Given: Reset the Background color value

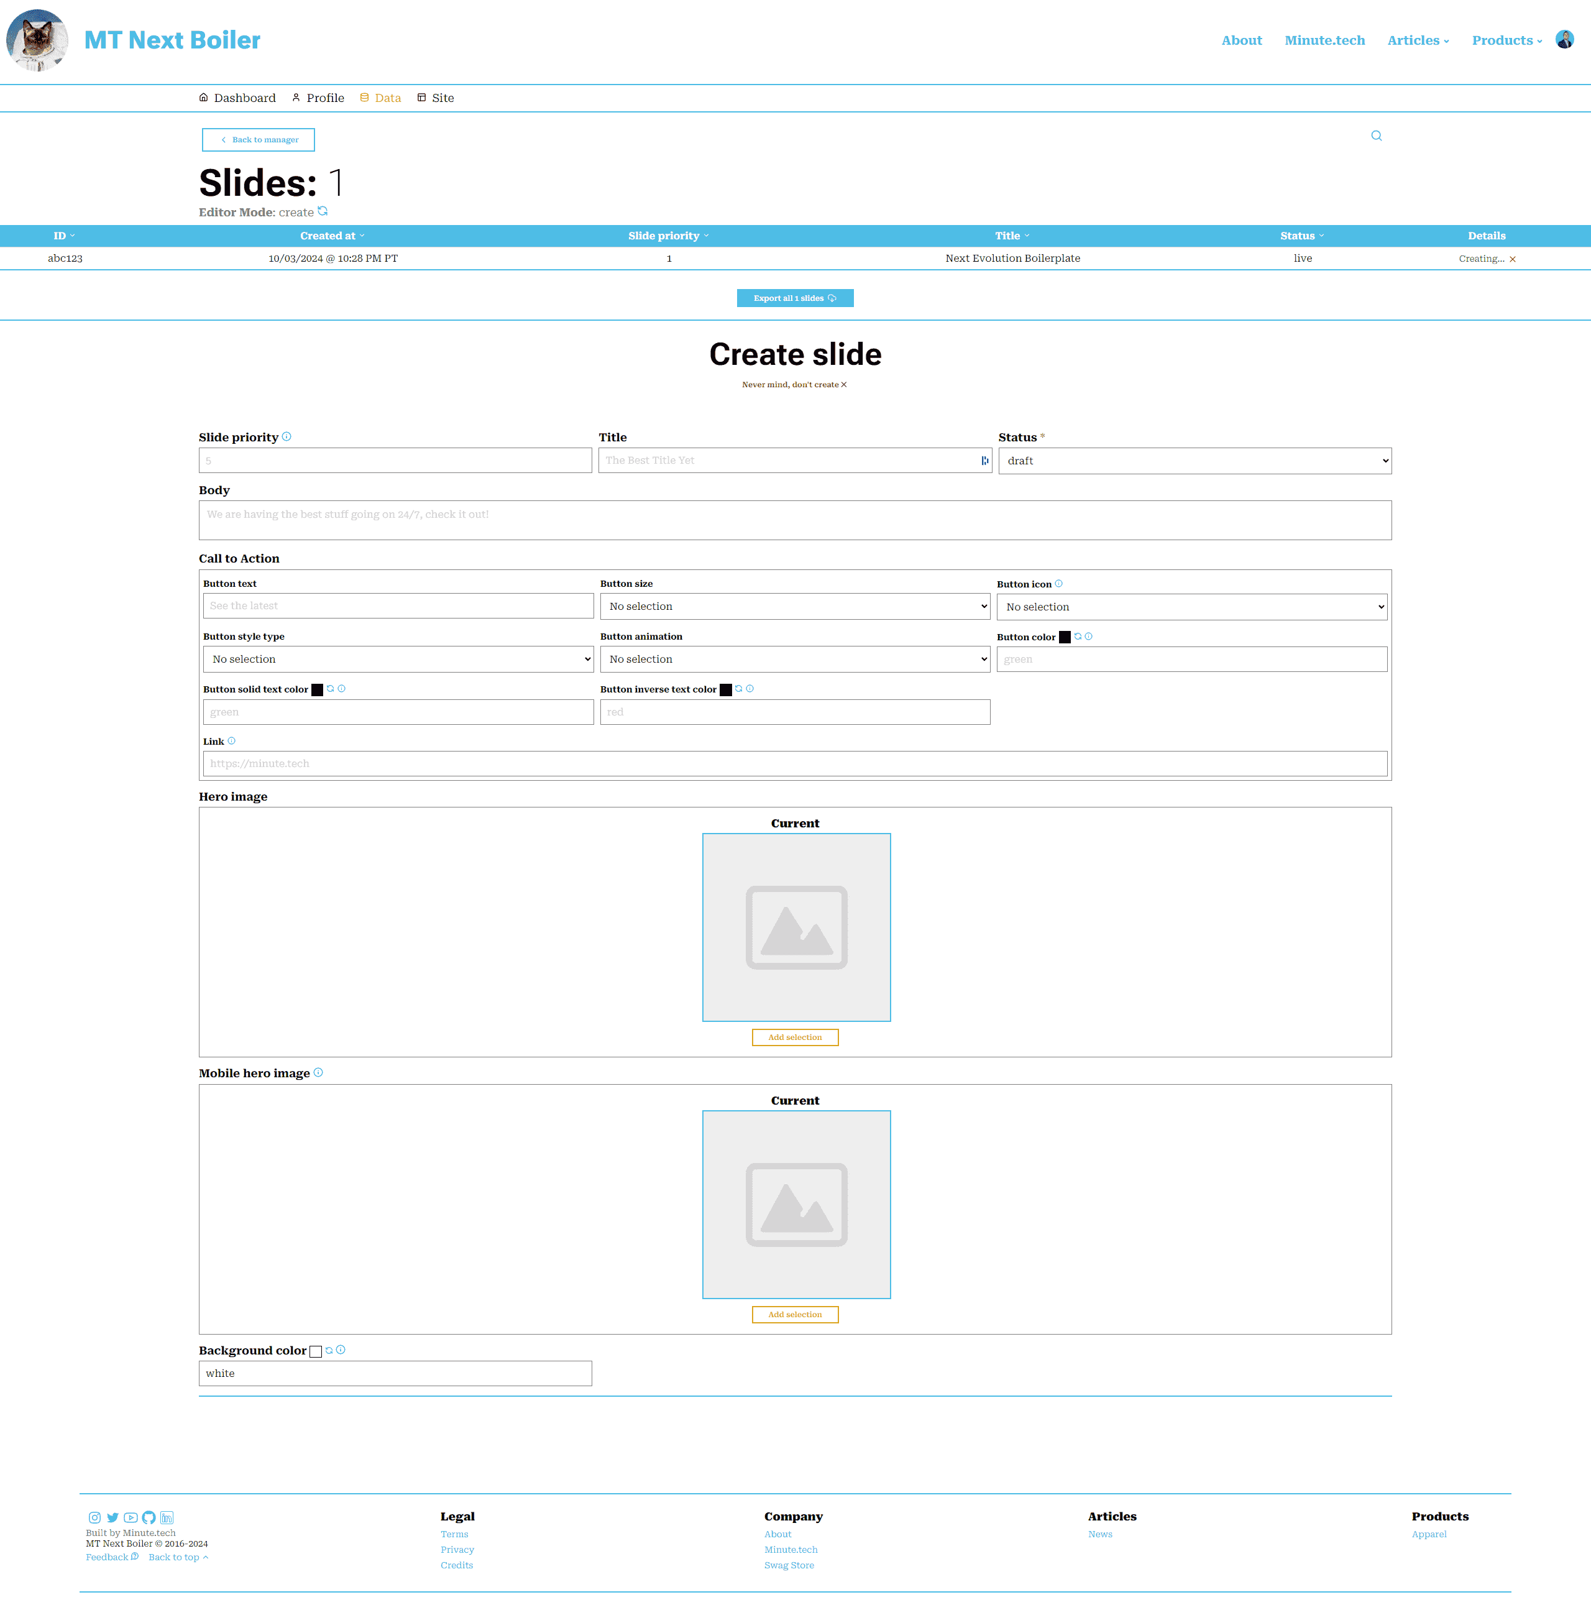Looking at the screenshot, I should click(x=329, y=1350).
